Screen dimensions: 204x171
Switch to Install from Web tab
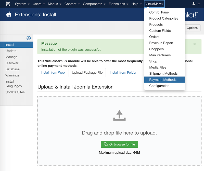[x=53, y=72]
